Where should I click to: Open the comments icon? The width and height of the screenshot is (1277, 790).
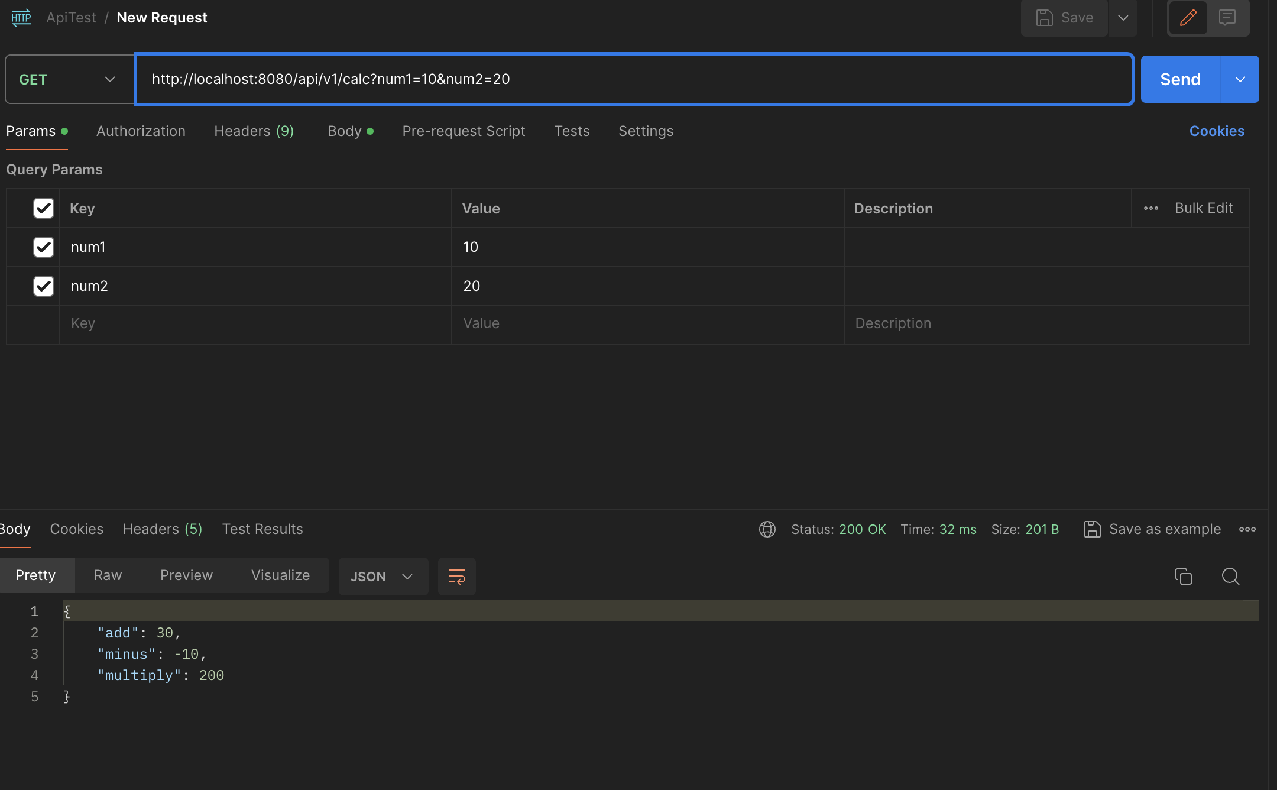[x=1227, y=18]
